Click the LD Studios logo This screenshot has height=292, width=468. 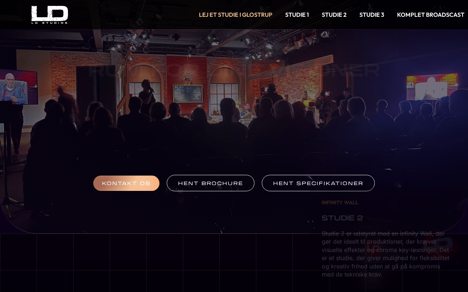pos(50,15)
